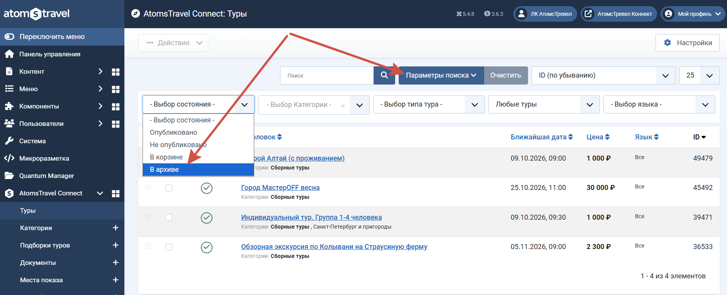Toggle the sidebar via Переключить меню
Image resolution: width=727 pixels, height=295 pixels.
62,37
